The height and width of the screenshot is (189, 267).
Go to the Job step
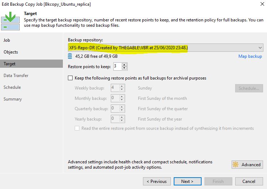click(7, 40)
